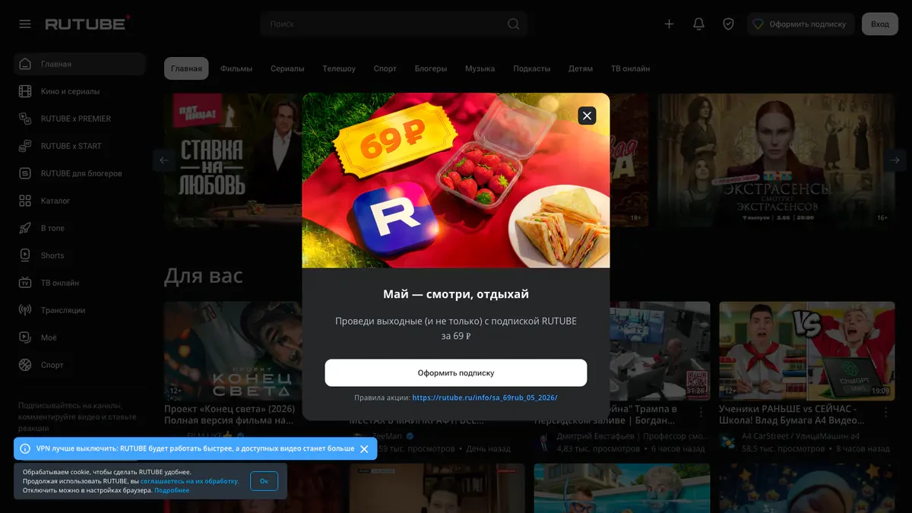
Task: Open RUTUBE для блогеров in sidebar
Action: [80, 173]
